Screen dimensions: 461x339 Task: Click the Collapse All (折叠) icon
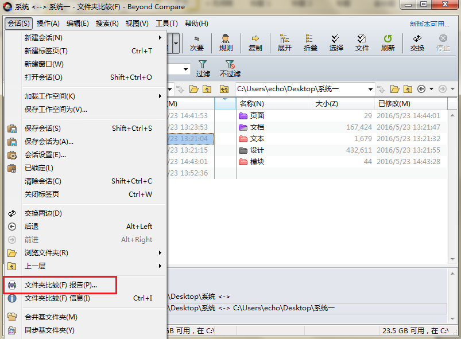[310, 43]
